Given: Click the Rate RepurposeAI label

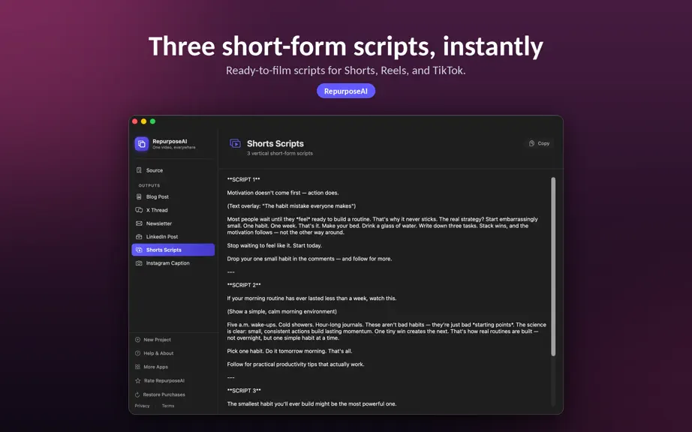Looking at the screenshot, I should pyautogui.click(x=164, y=380).
